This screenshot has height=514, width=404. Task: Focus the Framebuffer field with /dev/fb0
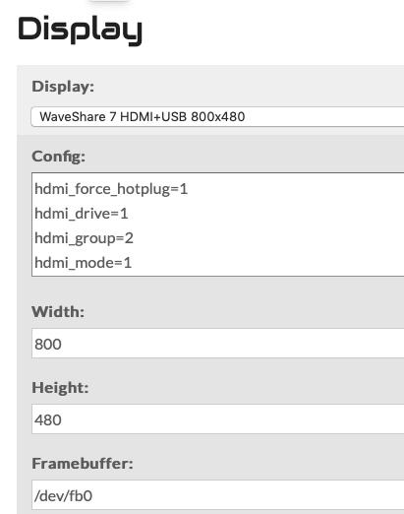pyautogui.click(x=217, y=495)
